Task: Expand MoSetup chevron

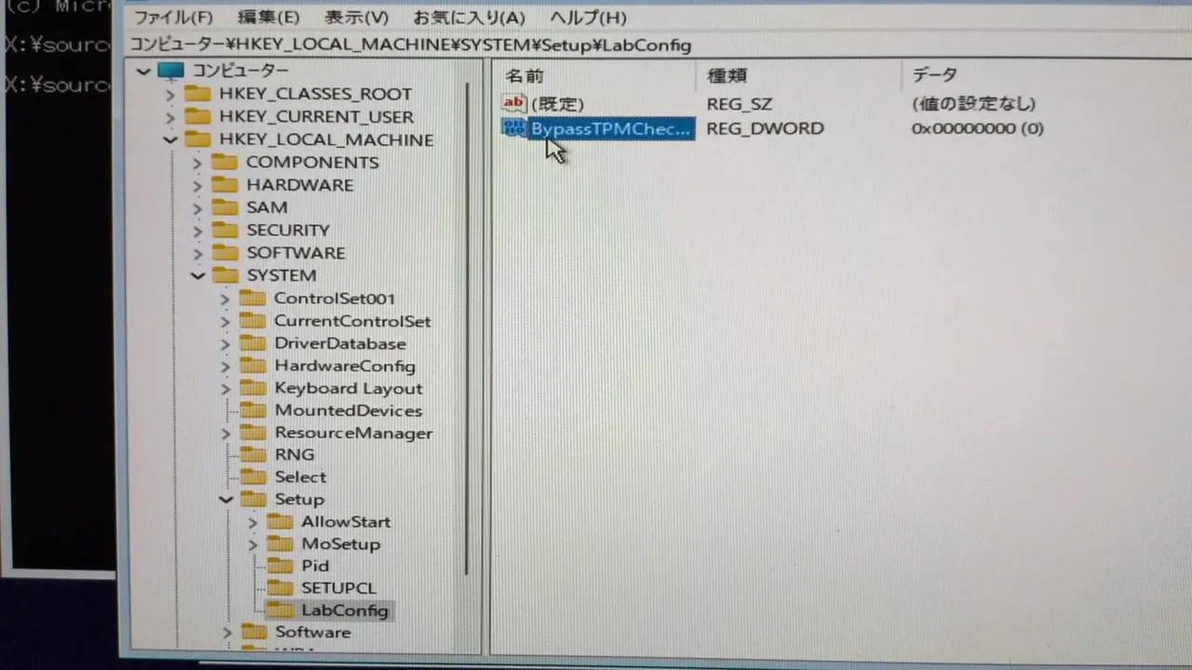Action: [252, 544]
